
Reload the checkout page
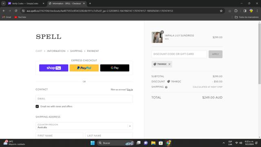click(16, 11)
